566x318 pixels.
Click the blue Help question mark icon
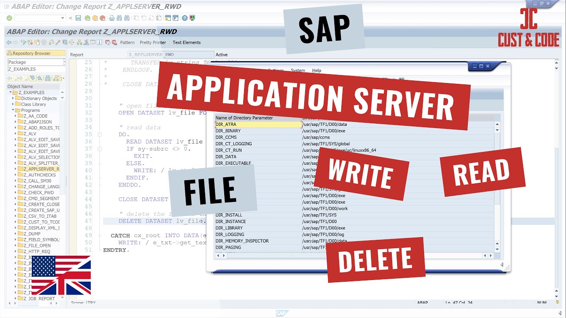click(x=185, y=18)
